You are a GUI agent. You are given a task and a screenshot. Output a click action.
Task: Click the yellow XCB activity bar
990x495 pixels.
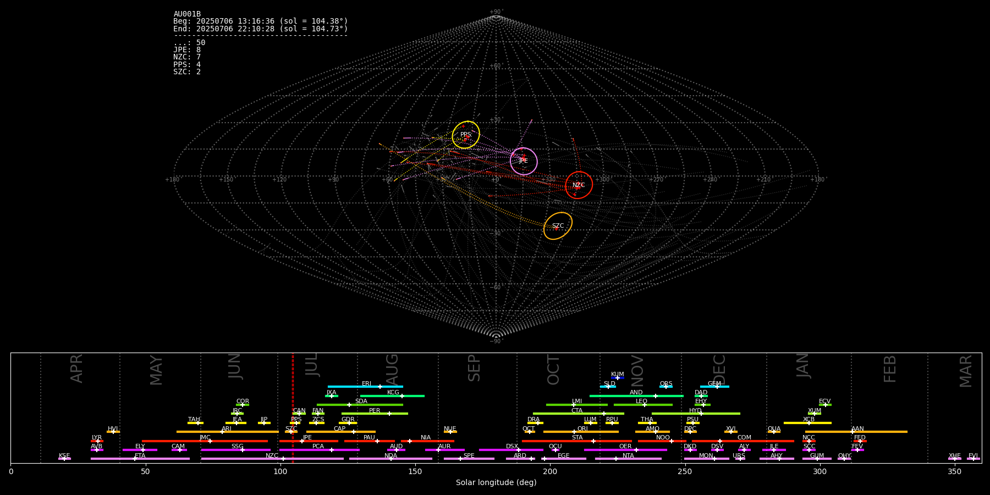(807, 423)
